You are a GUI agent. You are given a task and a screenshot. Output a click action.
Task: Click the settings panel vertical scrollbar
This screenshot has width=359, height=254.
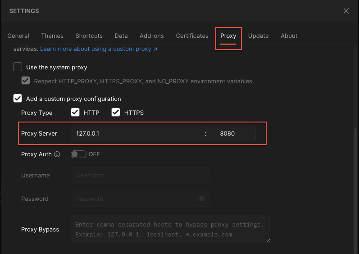pos(355,190)
